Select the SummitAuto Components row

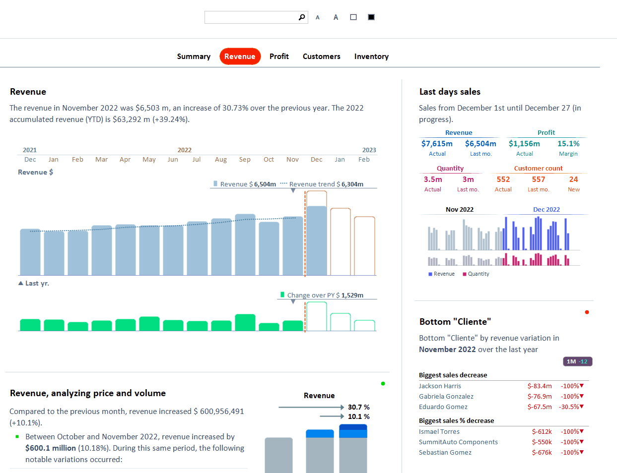[x=503, y=442]
